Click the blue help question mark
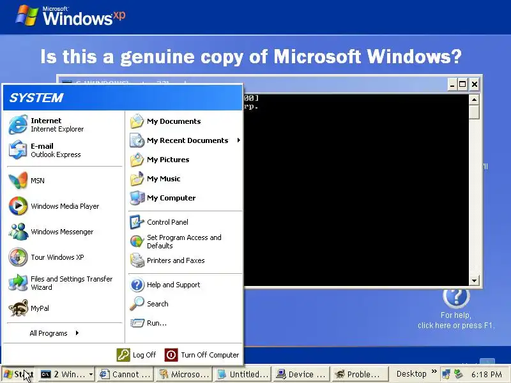The image size is (511, 383). [x=456, y=297]
